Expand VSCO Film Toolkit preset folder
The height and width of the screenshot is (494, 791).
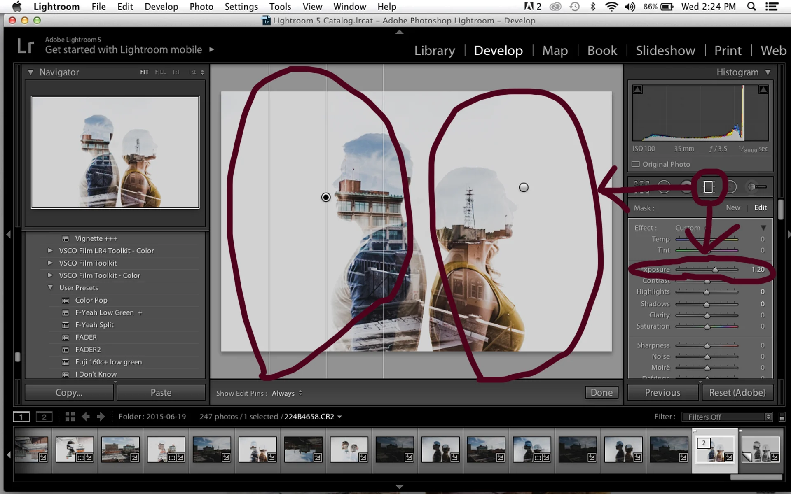50,263
